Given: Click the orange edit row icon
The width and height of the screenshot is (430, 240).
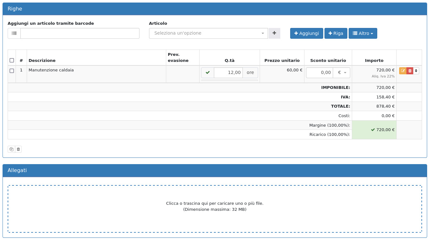Looking at the screenshot, I should [403, 71].
